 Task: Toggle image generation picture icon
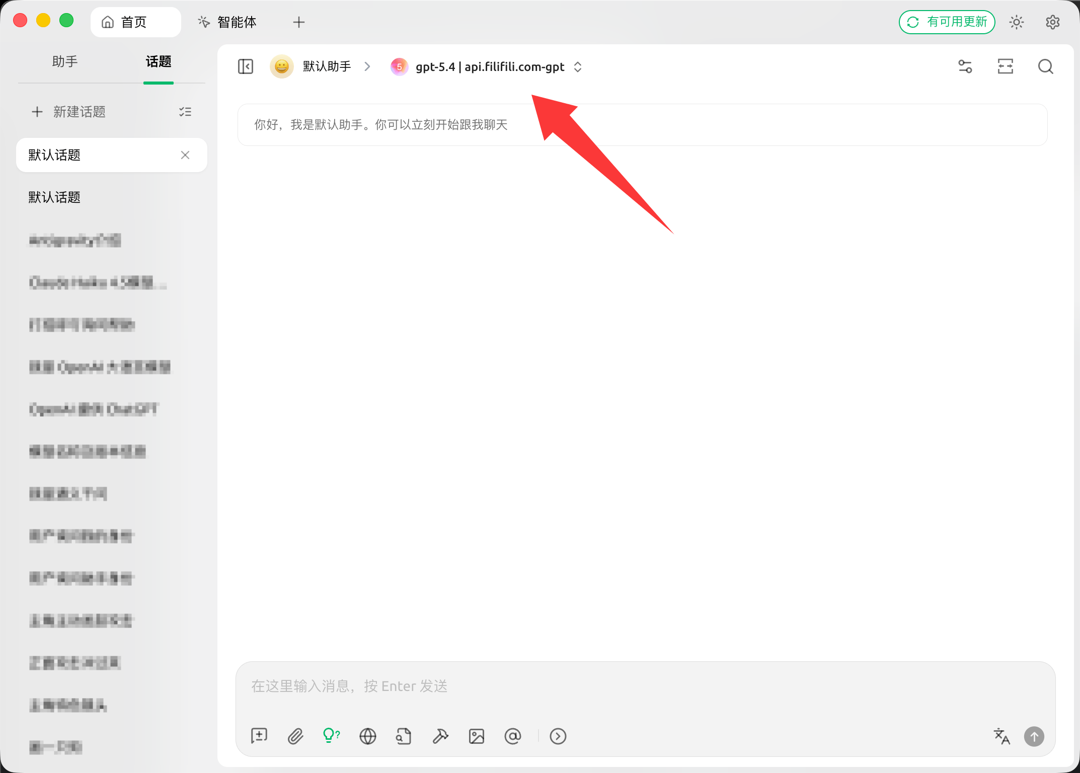click(477, 736)
